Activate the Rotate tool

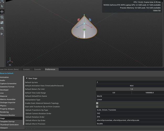pyautogui.click(x=2, y=17)
